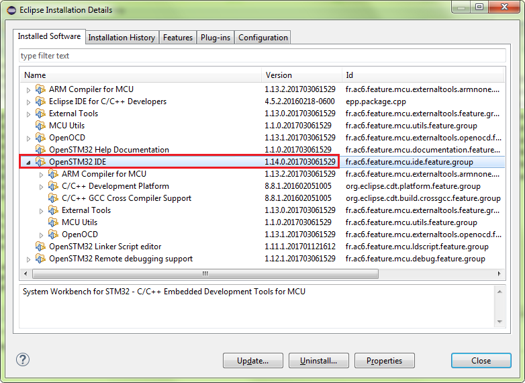The width and height of the screenshot is (525, 383).
Task: Click the feature icon beside MCU Utils
Action: click(41, 126)
